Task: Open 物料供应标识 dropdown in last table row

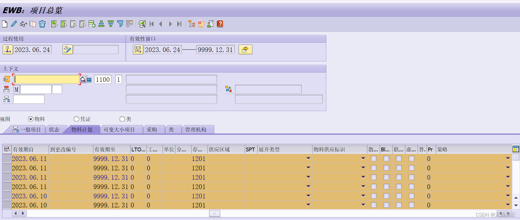Action: tap(363, 205)
